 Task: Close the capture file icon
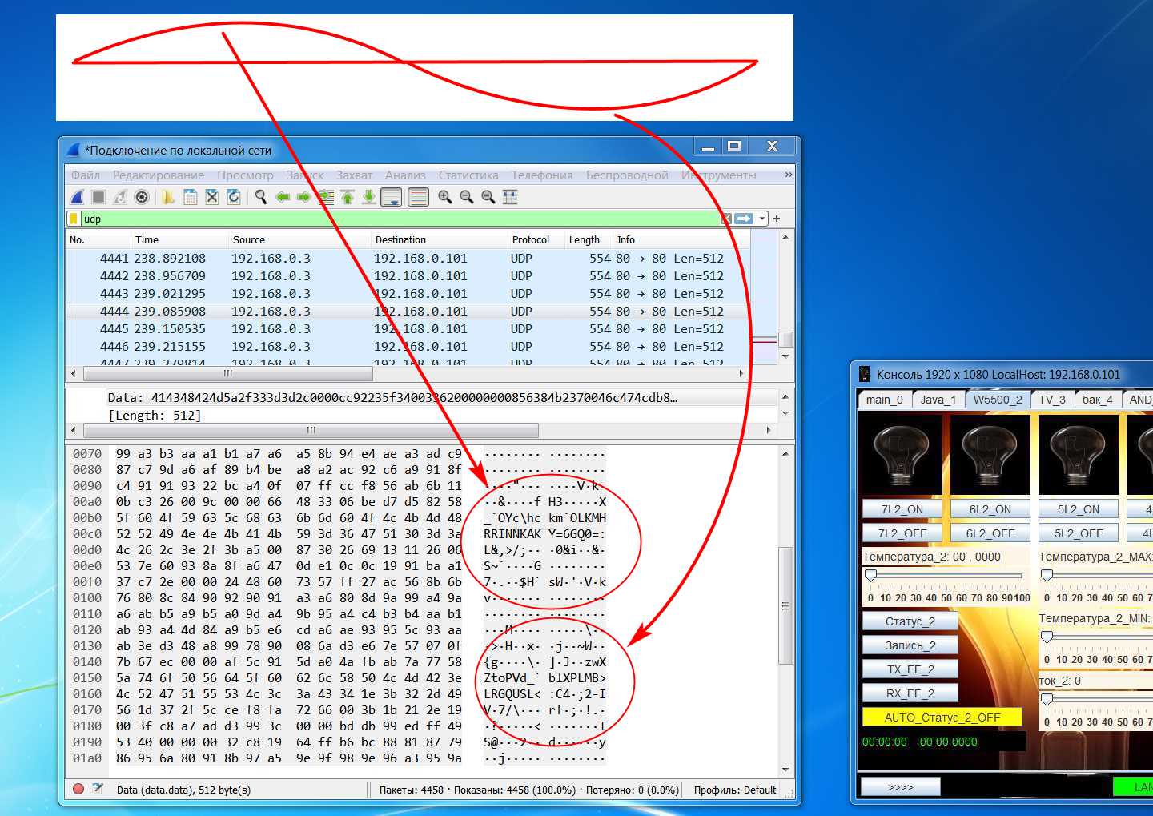(212, 196)
